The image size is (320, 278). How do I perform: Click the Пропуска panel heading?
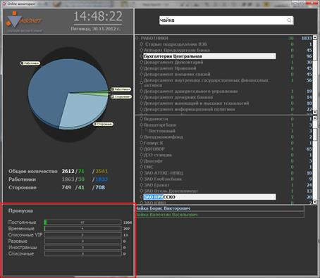(20, 210)
